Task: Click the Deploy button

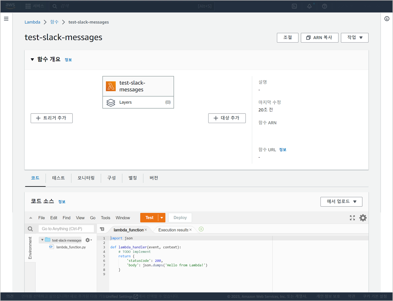Action: [180, 218]
